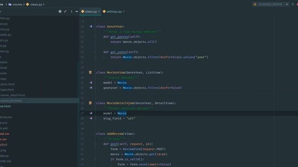
Task: Click the get_genres method name
Action: (119, 37)
